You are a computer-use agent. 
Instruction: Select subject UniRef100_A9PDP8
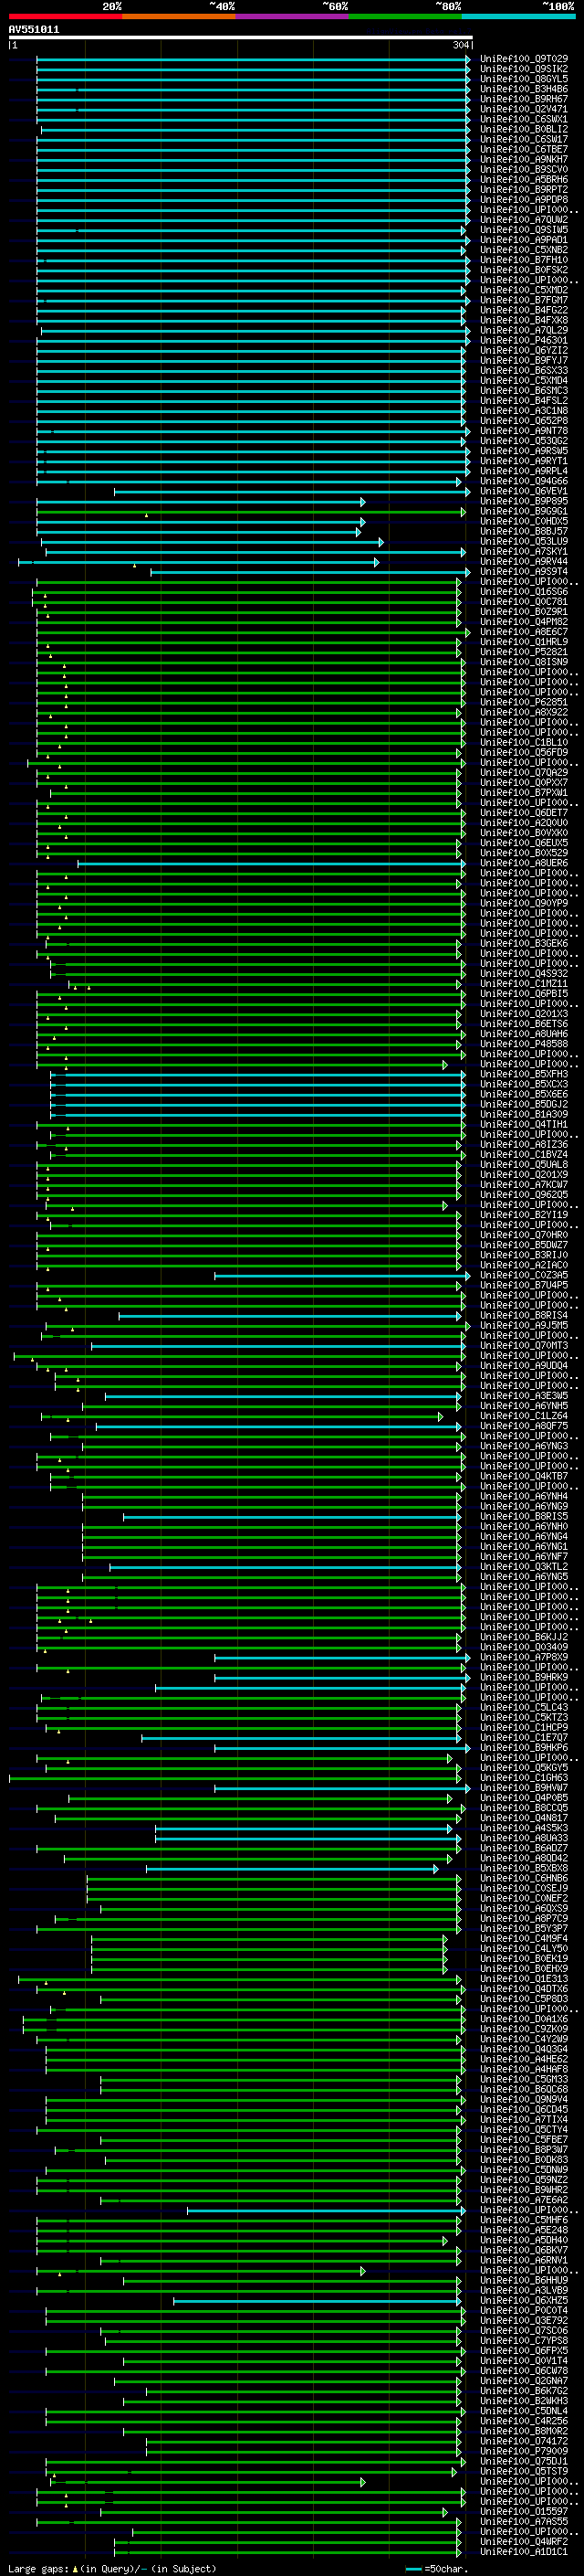point(523,200)
